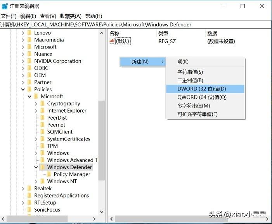This screenshot has height=224, width=272.
Task: Click the SQMClient folder icon
Action: (x=43, y=132)
